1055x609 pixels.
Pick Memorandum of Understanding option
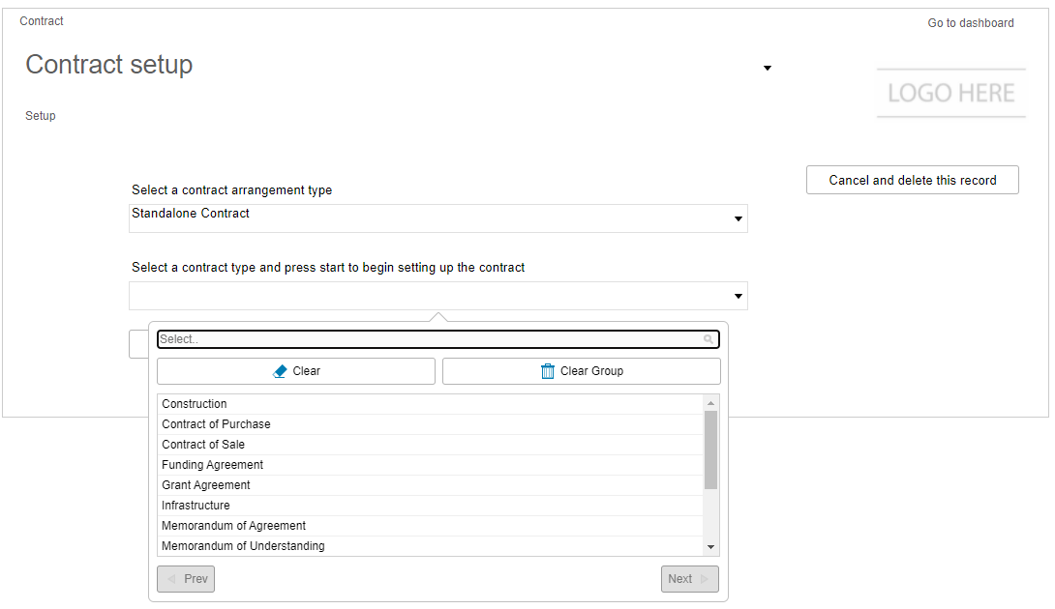430,546
